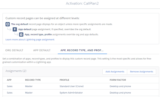Click the RECORD TYPE column header

(33, 80)
